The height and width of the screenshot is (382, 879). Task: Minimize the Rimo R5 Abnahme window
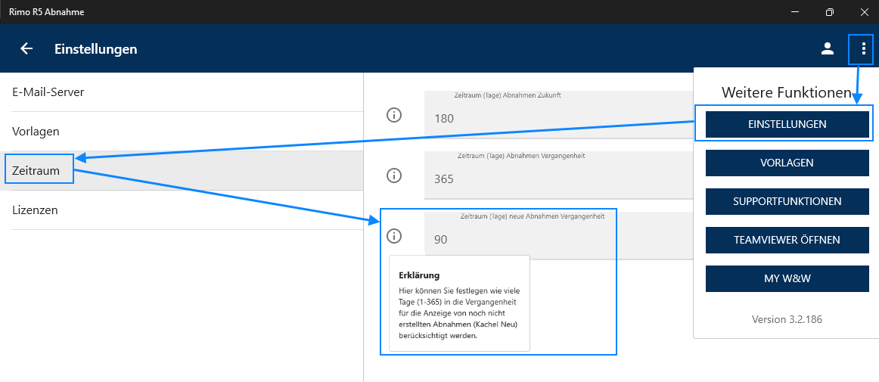pos(795,12)
